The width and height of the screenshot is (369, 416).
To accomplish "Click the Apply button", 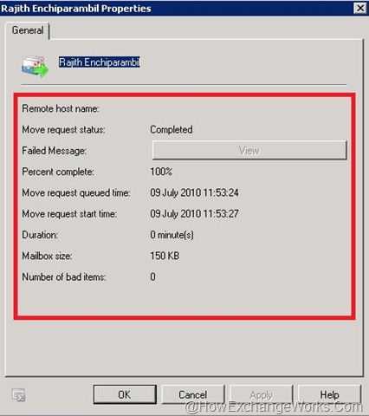I will (261, 394).
